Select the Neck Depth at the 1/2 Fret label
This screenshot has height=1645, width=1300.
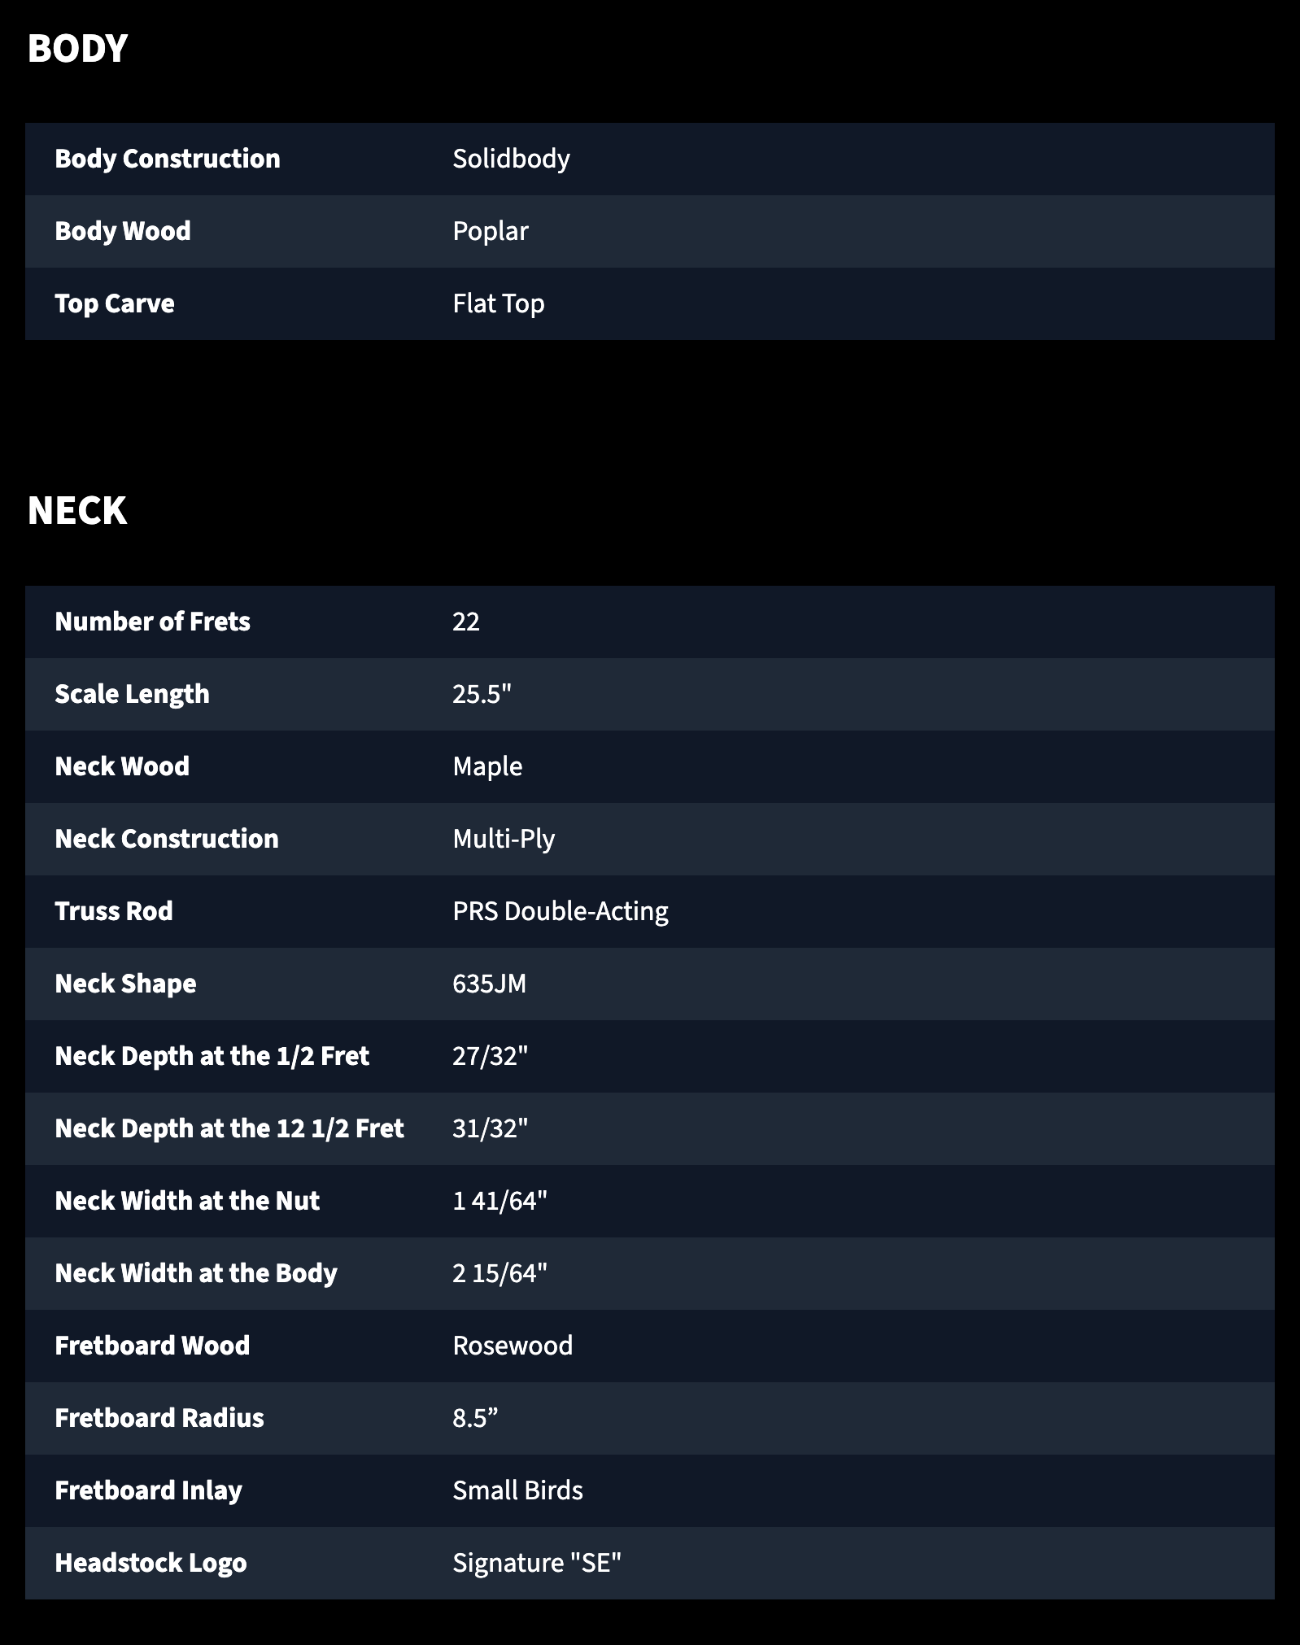click(212, 1056)
